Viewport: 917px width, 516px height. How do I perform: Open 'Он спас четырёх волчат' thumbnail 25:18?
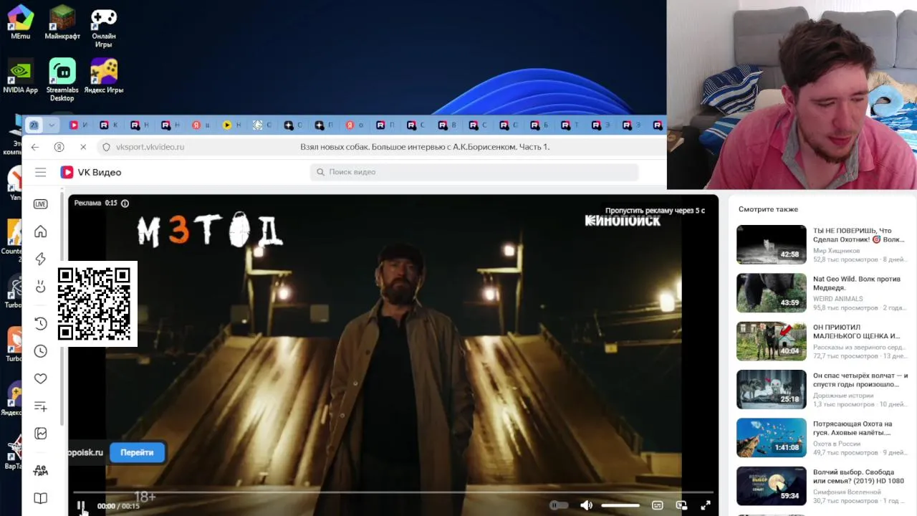tap(771, 389)
